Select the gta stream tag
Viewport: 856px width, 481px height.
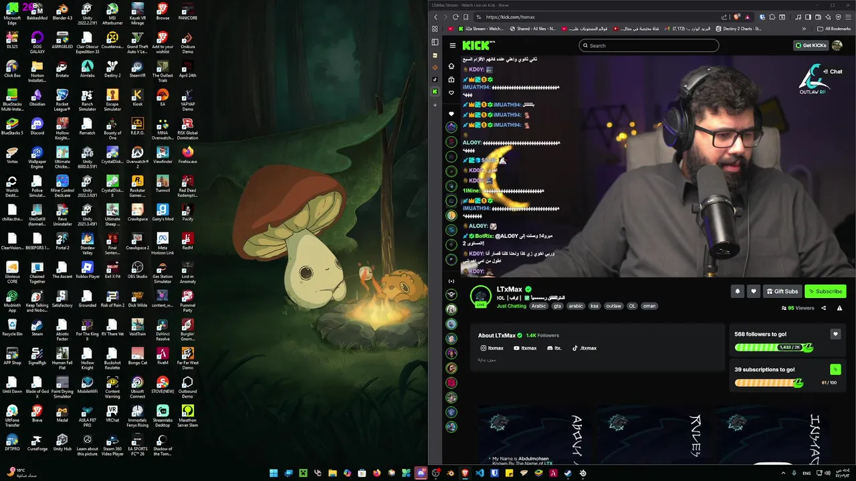click(557, 306)
